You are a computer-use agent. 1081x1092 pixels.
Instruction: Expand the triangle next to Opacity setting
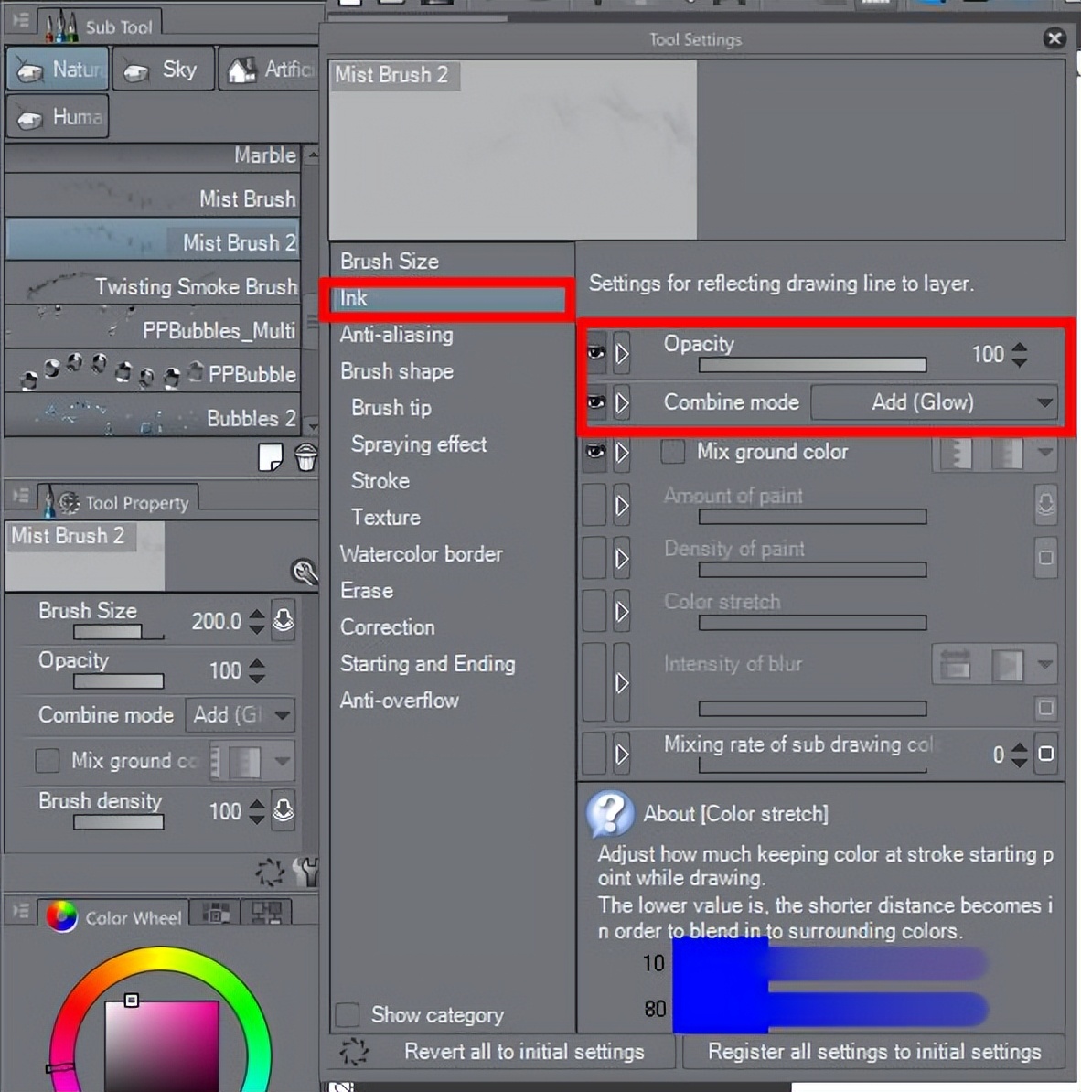pyautogui.click(x=622, y=353)
